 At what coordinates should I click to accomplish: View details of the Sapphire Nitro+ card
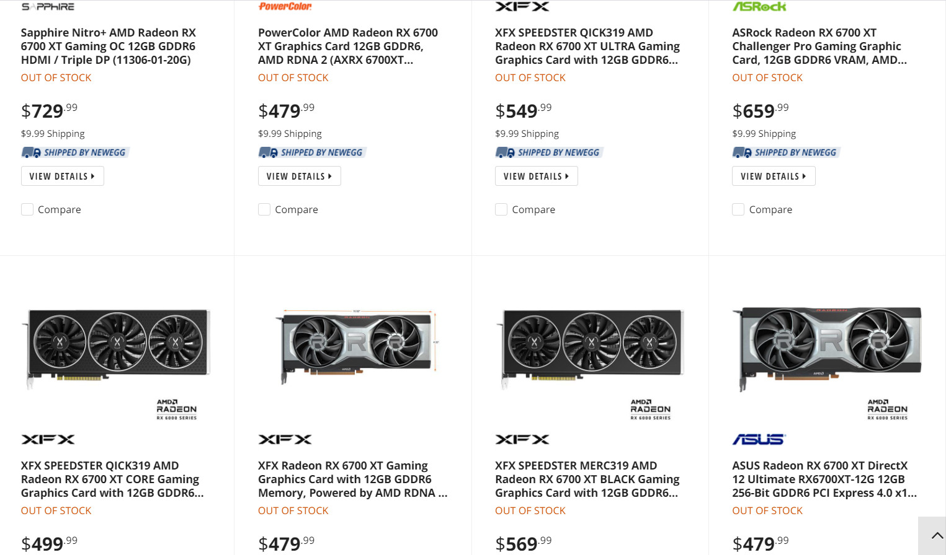(62, 176)
